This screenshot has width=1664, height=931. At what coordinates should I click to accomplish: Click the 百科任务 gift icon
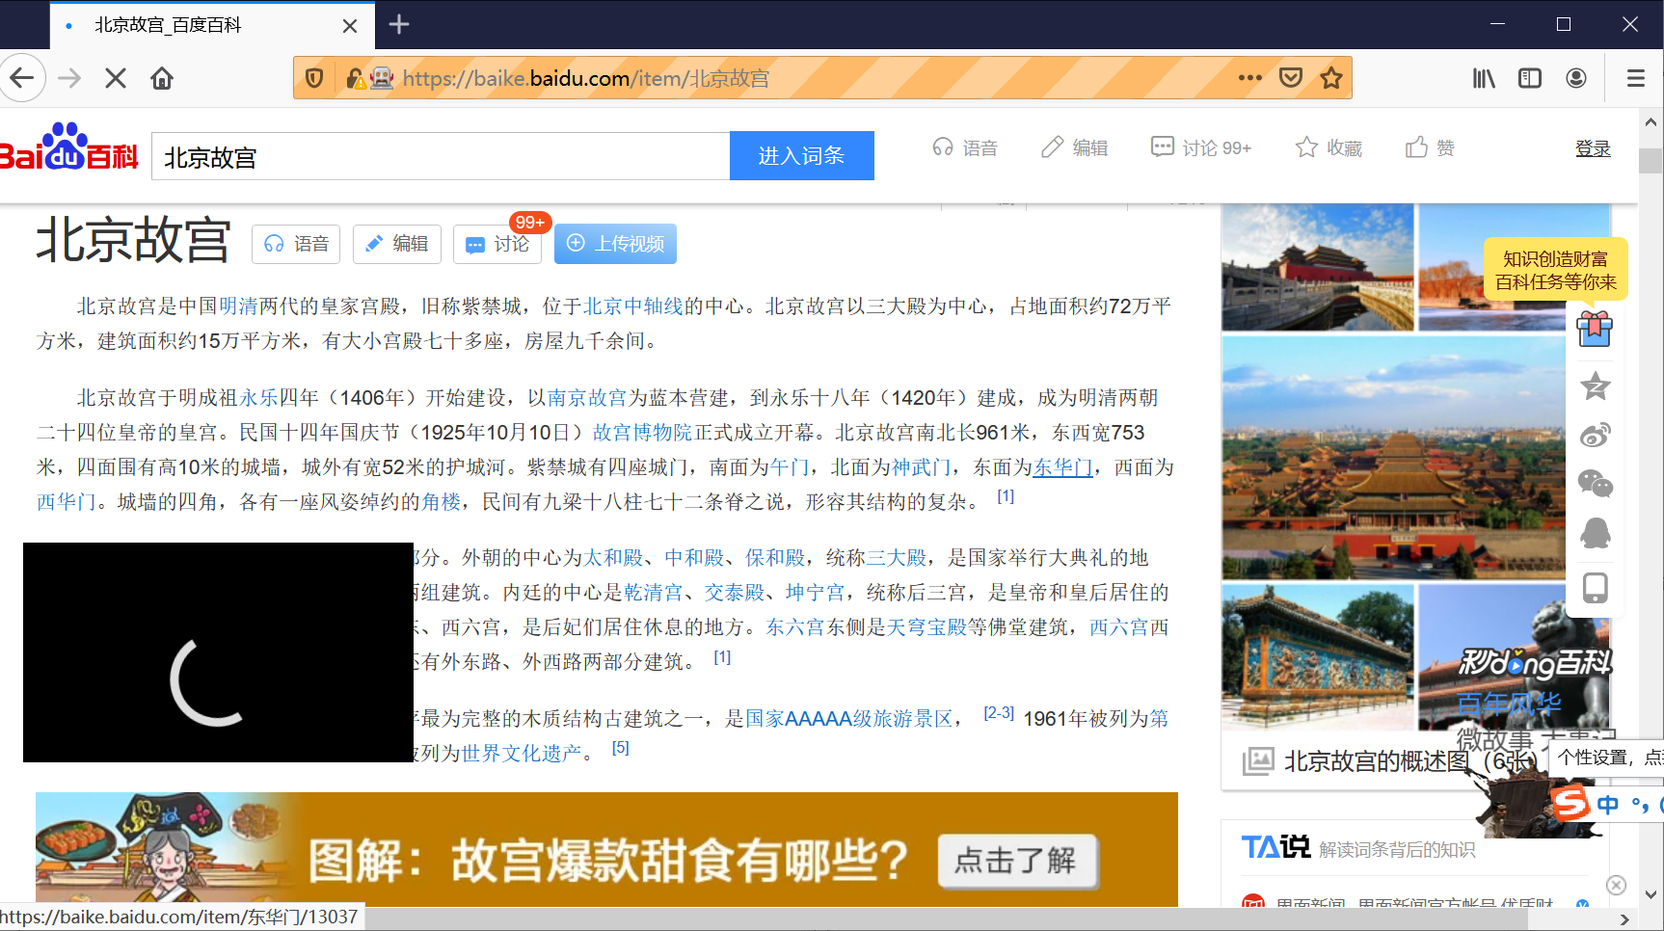[x=1595, y=329]
